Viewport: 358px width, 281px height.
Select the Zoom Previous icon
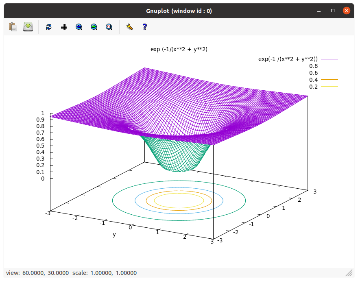(x=79, y=26)
